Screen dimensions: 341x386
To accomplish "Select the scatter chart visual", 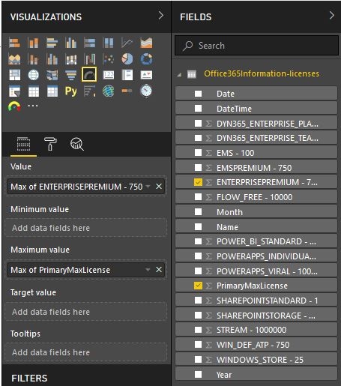I will click(x=108, y=59).
